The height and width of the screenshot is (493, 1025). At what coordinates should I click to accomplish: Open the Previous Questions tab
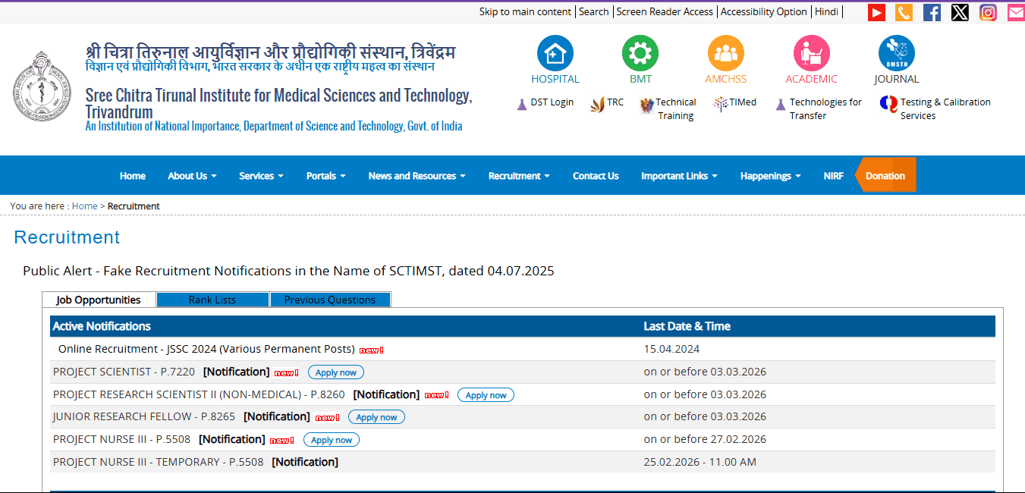(330, 299)
